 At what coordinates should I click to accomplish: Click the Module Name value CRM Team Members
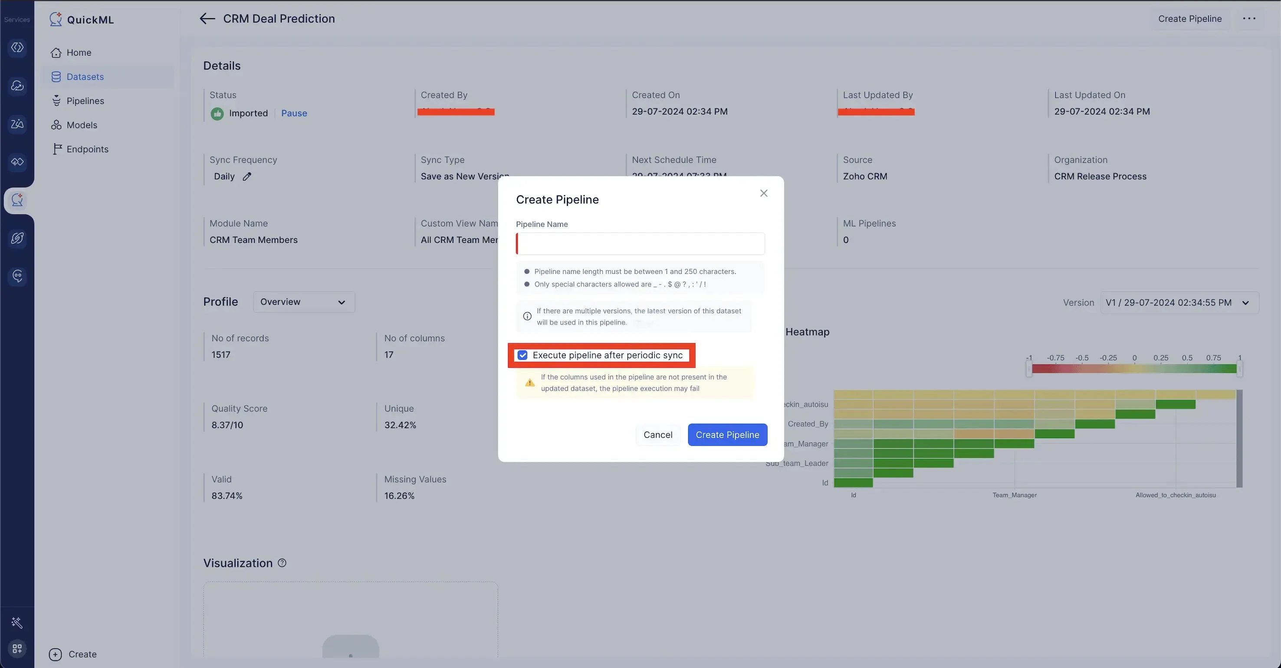(x=253, y=240)
